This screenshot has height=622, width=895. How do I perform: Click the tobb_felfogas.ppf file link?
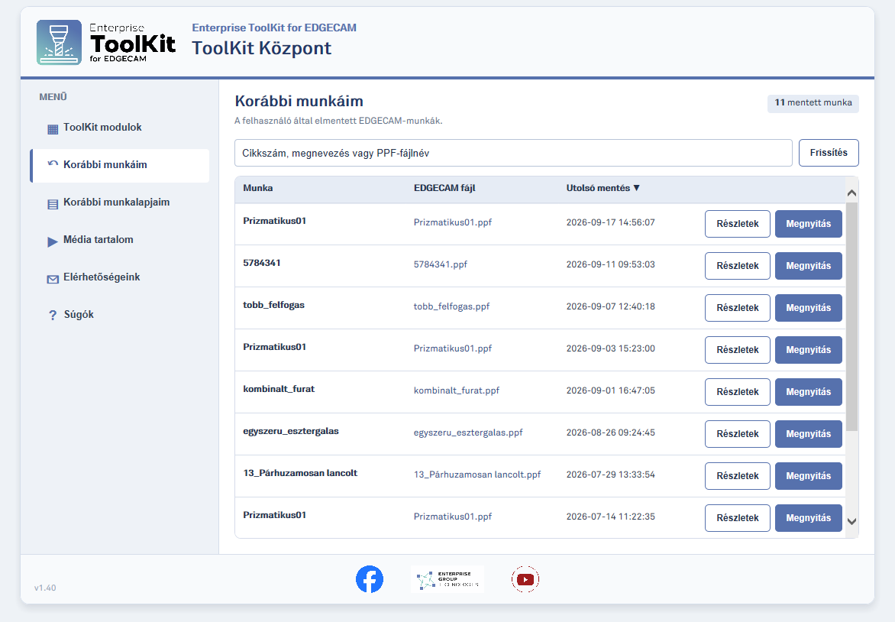(x=451, y=306)
